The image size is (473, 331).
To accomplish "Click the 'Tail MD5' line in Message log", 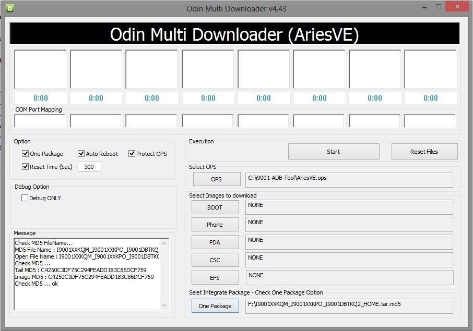I will (x=80, y=270).
